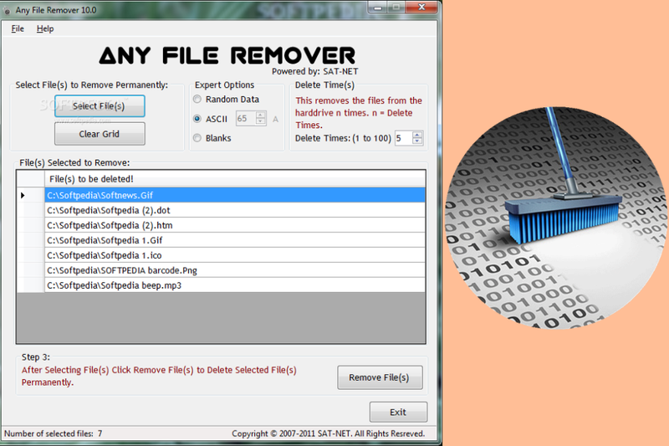Viewport: 669px width, 446px height.
Task: Click the application icon in title bar
Action: [7, 11]
